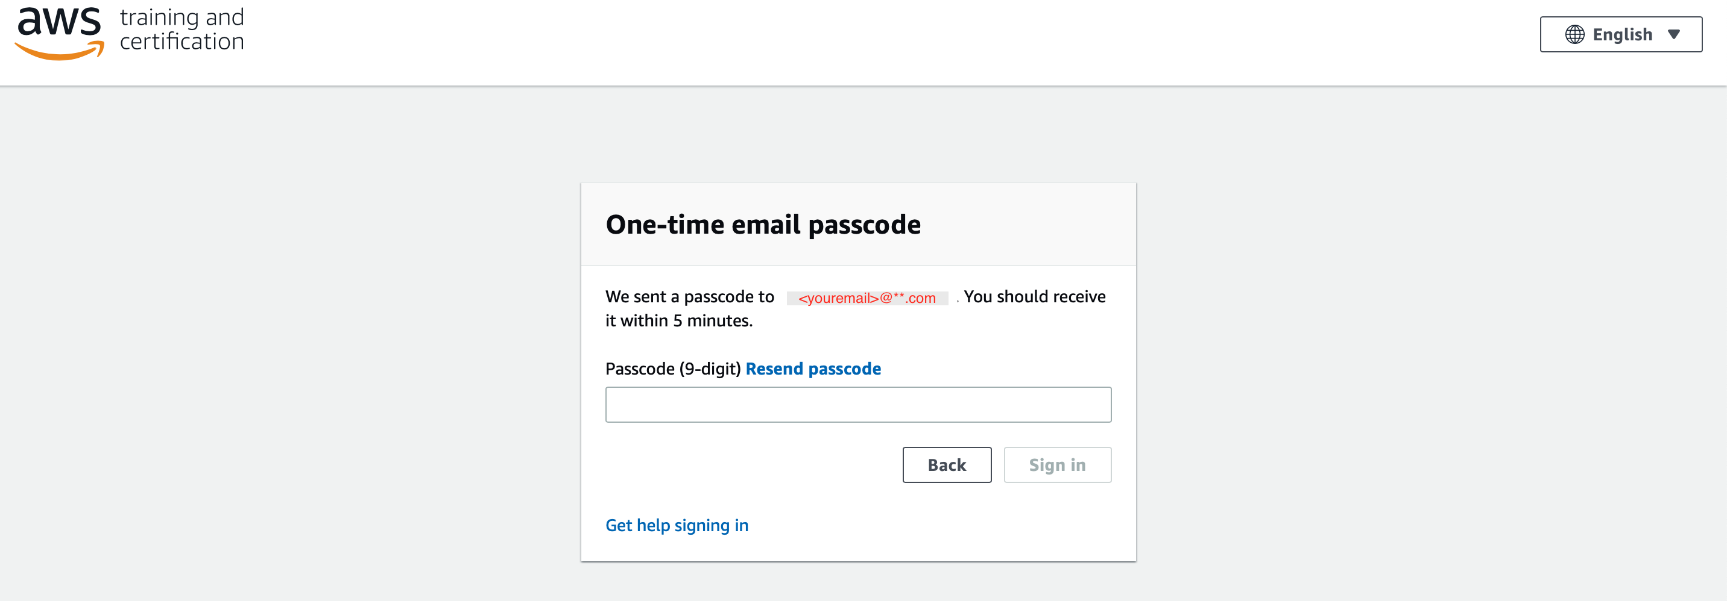Go back with the Back button

coord(947,464)
